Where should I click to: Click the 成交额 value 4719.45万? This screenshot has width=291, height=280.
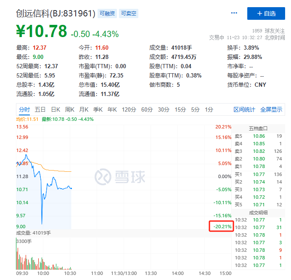pos(183,57)
